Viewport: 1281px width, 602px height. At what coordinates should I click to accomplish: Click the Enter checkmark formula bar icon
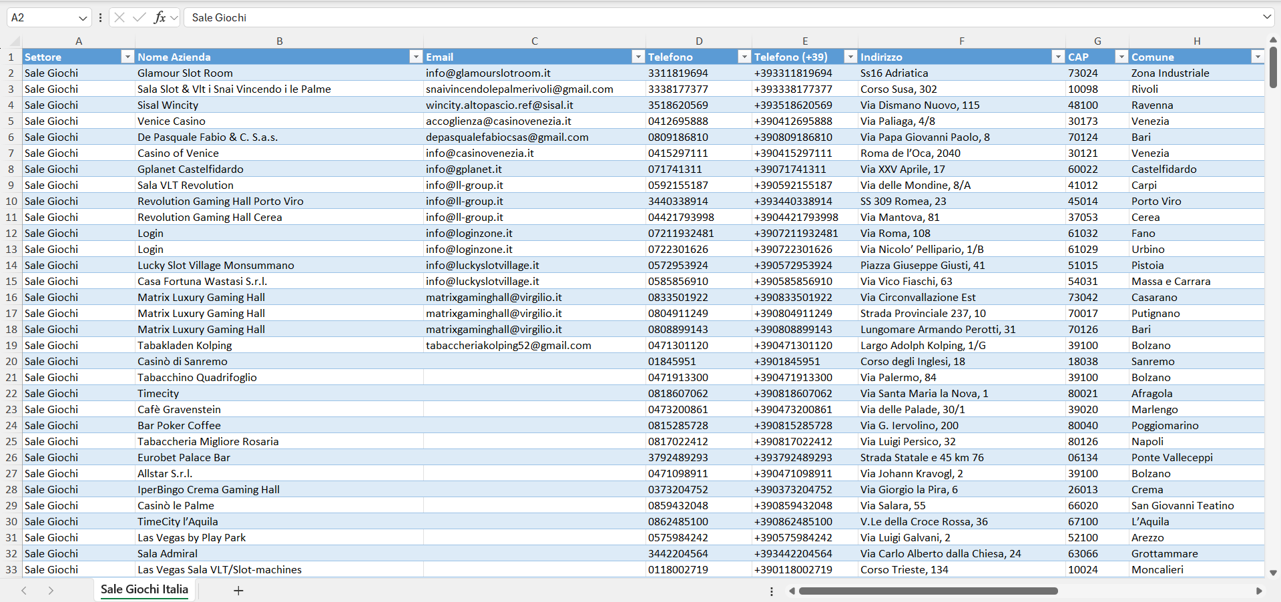(x=140, y=17)
